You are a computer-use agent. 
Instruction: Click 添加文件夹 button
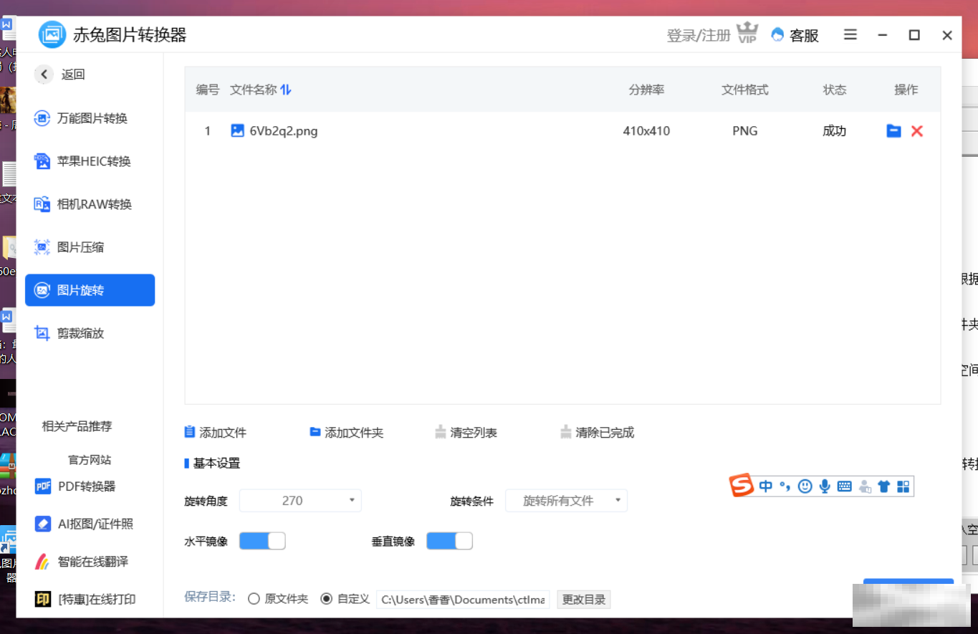347,433
